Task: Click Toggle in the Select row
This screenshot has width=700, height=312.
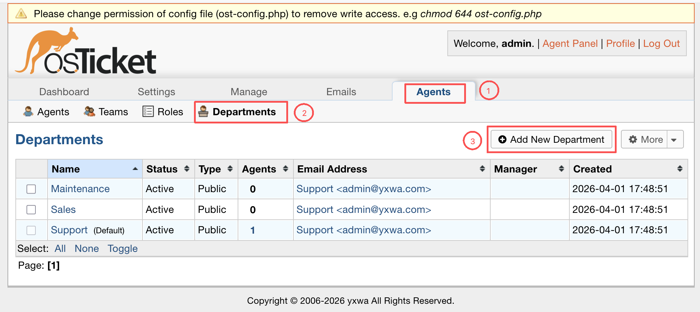Action: pos(122,249)
